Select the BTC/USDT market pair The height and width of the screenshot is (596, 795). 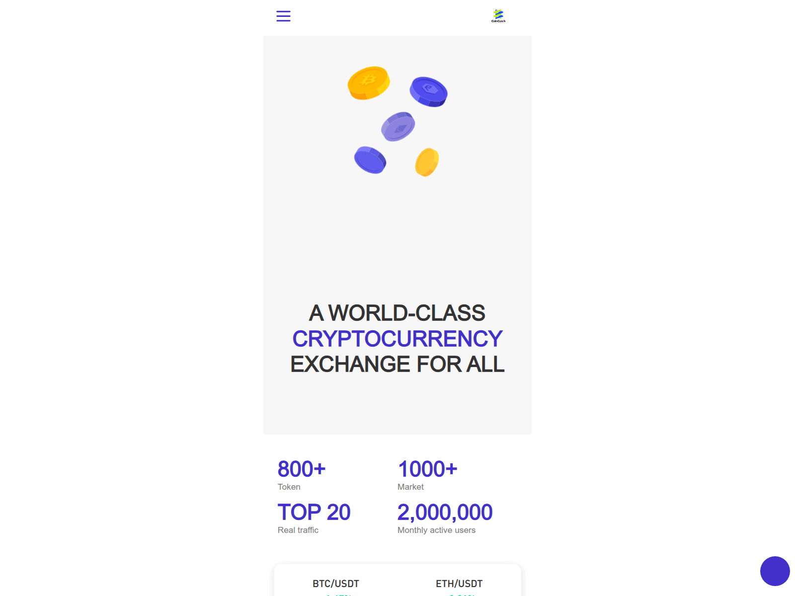[335, 584]
